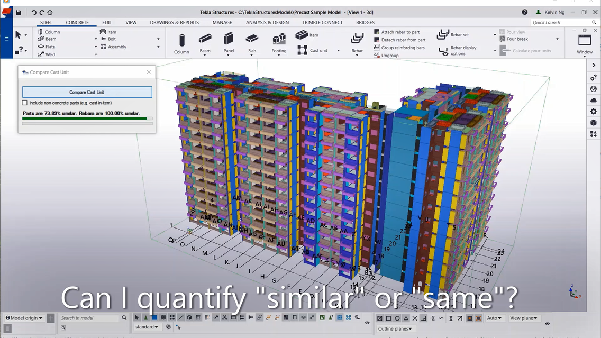601x338 pixels.
Task: Click the Bolt tool
Action: (x=108, y=39)
